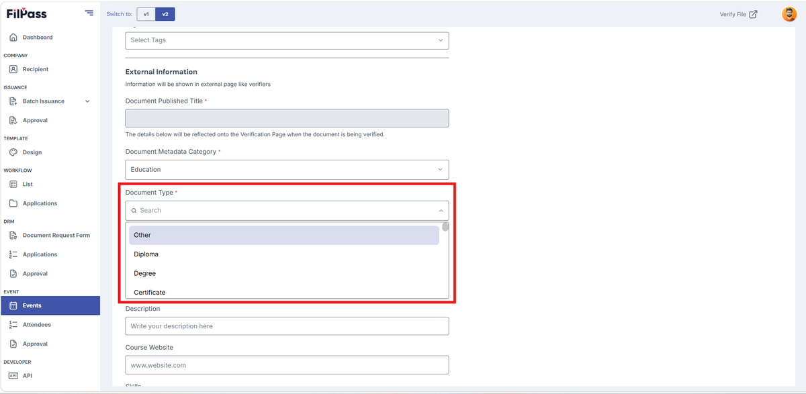806x394 pixels.
Task: Collapse the Document Type dropdown arrow
Action: (441, 211)
